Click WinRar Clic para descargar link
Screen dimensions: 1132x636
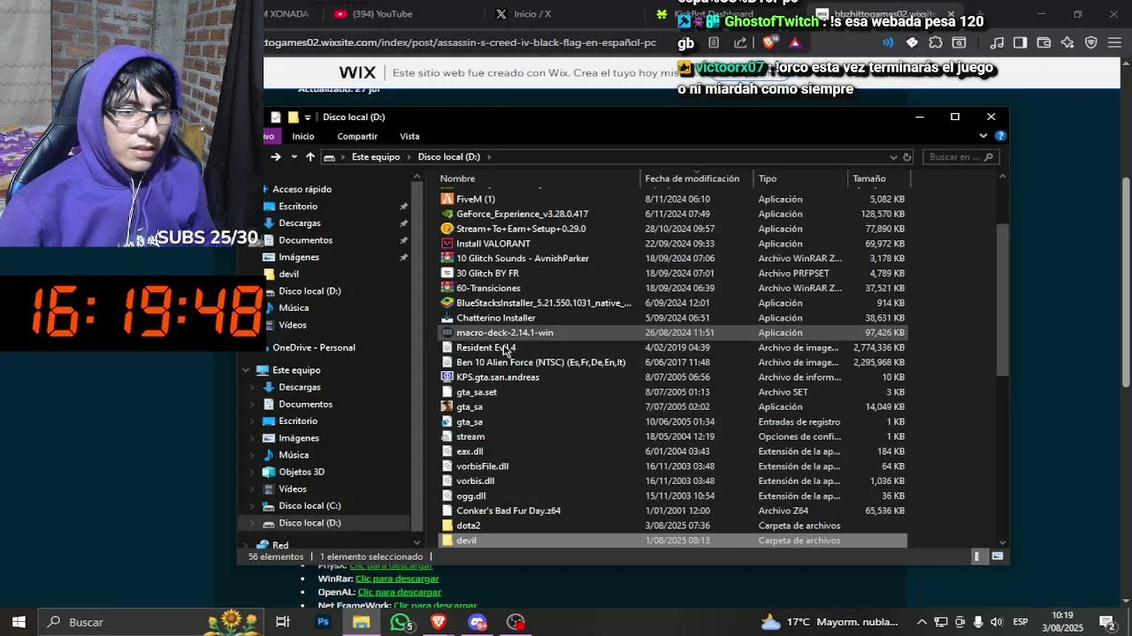coord(397,579)
